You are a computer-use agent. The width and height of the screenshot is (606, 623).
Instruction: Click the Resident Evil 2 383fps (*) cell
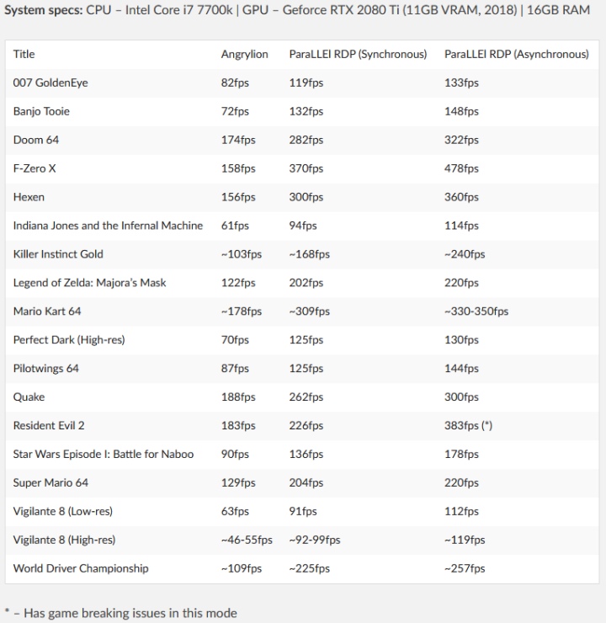click(x=468, y=426)
